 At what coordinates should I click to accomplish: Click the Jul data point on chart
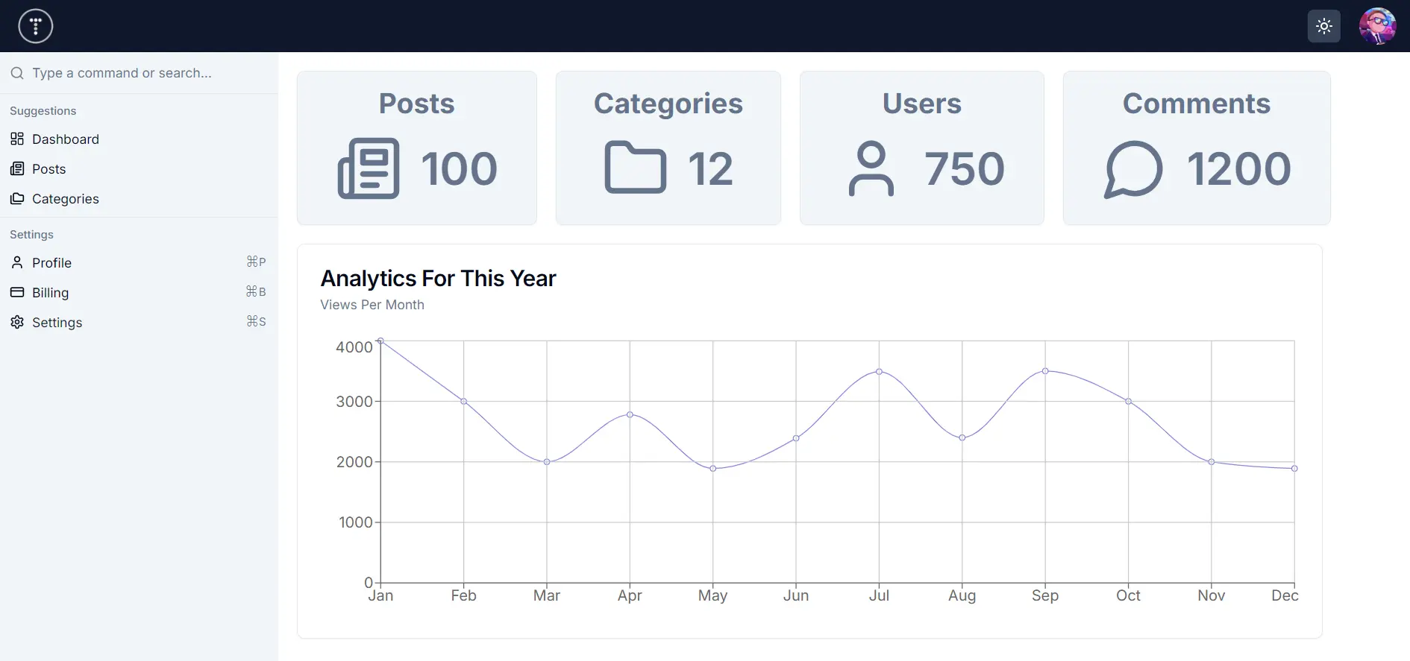(879, 371)
